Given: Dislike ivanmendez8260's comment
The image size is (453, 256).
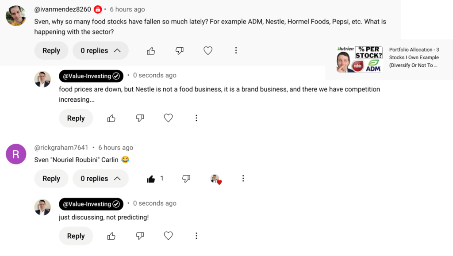Looking at the screenshot, I should coord(179,51).
